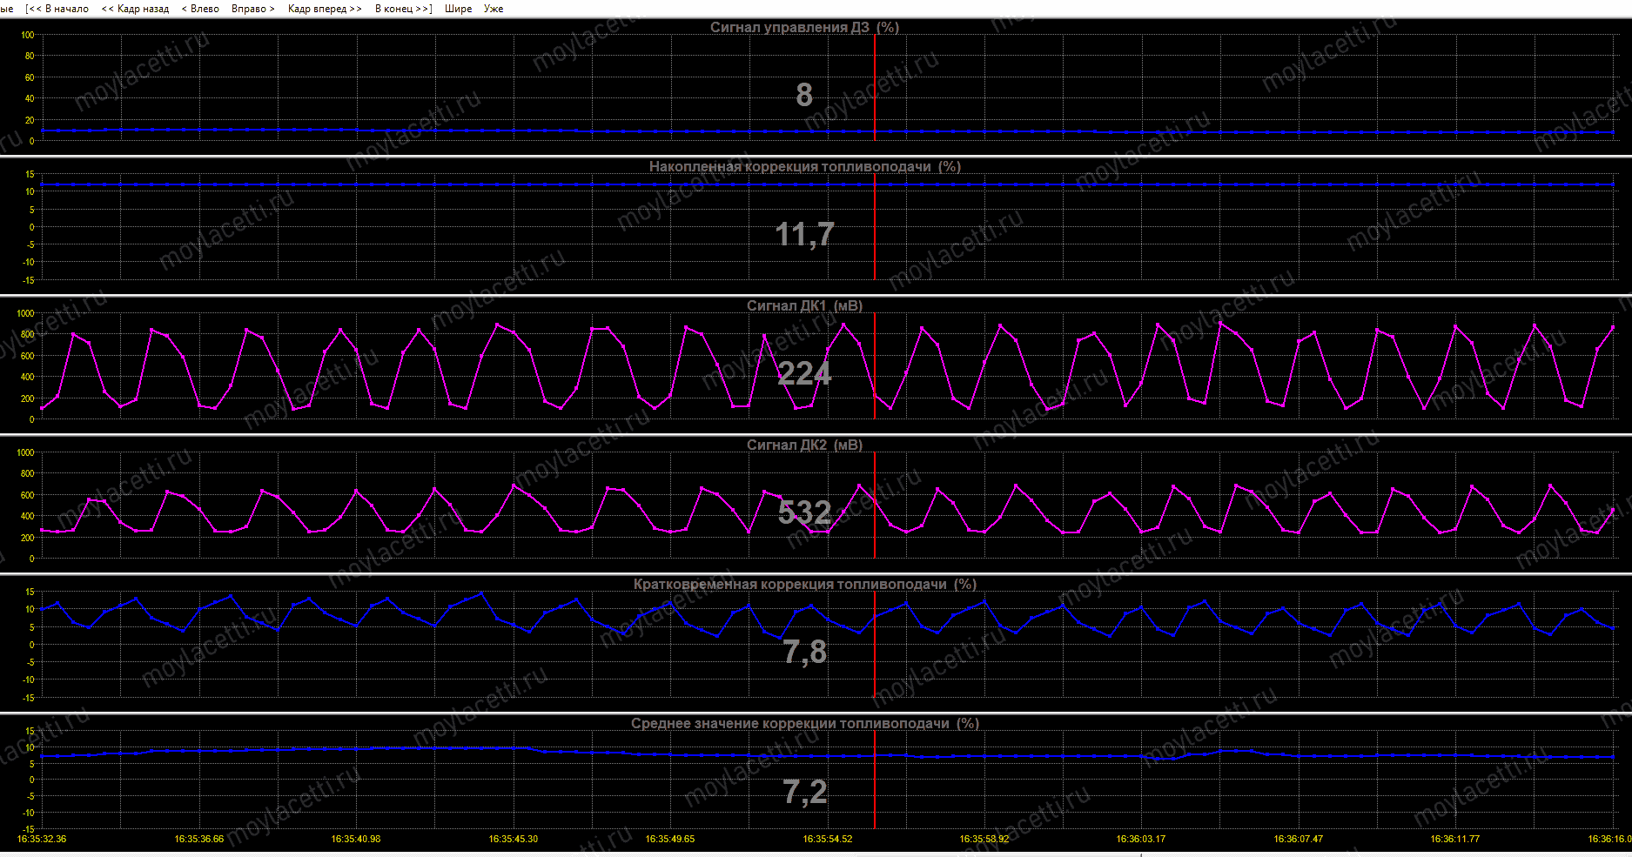Click the 16:36:03.17 time axis label
This screenshot has width=1632, height=857.
[x=1140, y=839]
